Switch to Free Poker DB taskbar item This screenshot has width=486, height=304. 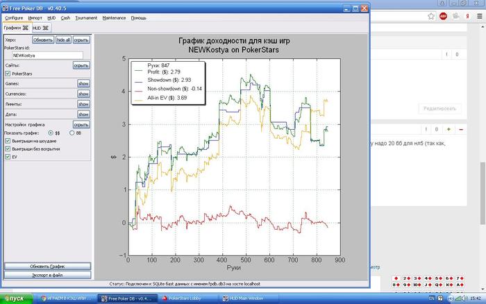(128, 298)
